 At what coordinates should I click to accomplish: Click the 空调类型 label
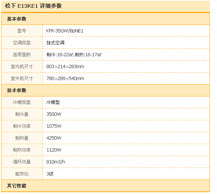point(22,43)
